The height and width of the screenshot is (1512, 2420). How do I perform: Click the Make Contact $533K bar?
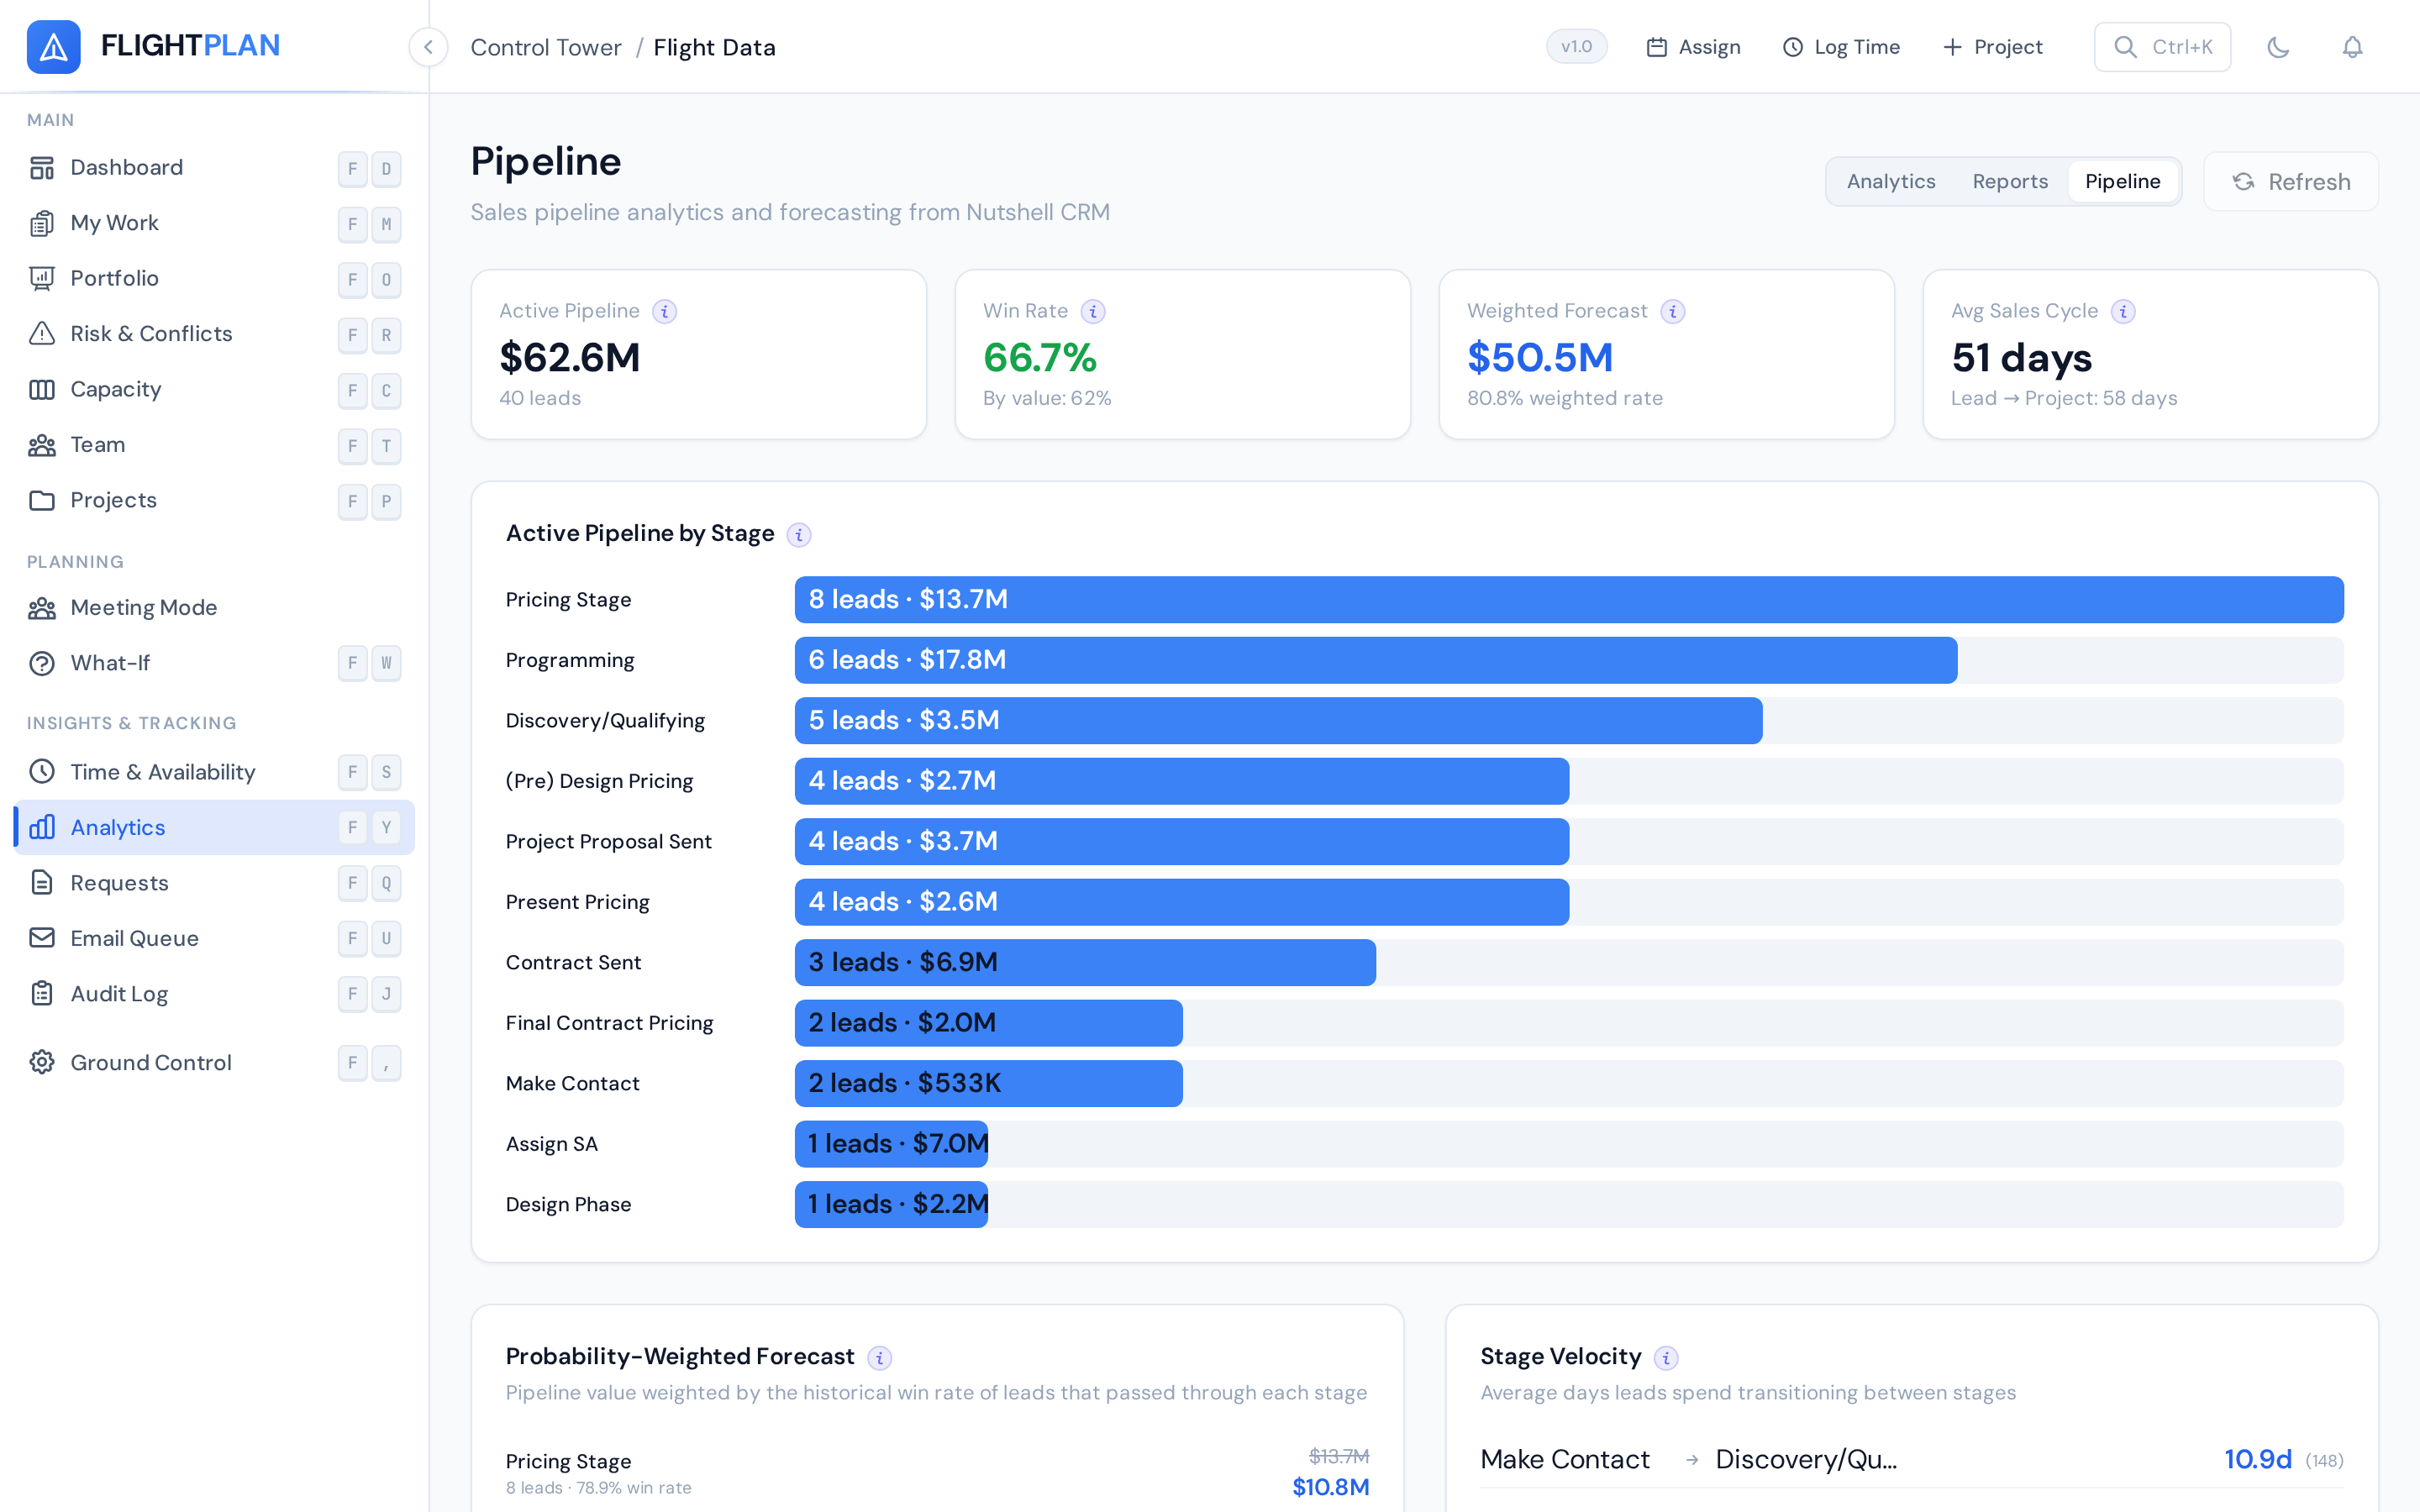pos(989,1084)
